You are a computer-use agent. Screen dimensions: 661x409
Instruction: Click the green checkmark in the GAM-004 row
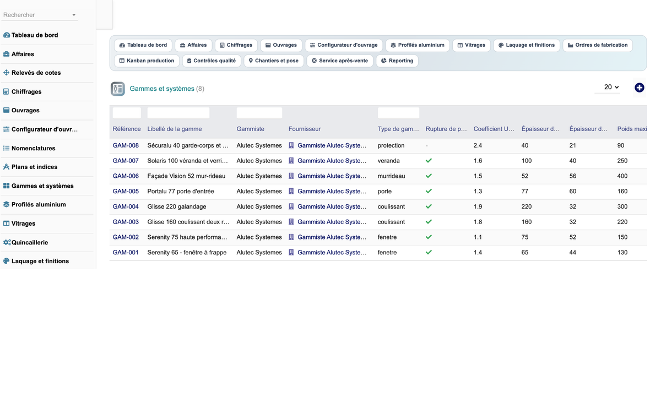click(x=429, y=206)
